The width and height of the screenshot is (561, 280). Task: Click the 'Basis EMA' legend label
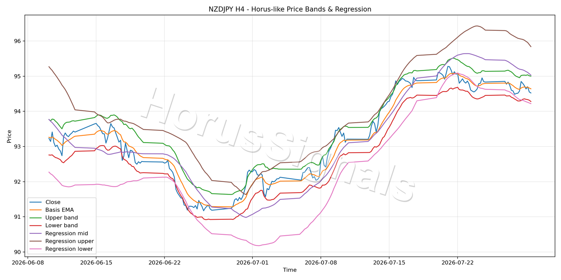(x=60, y=210)
